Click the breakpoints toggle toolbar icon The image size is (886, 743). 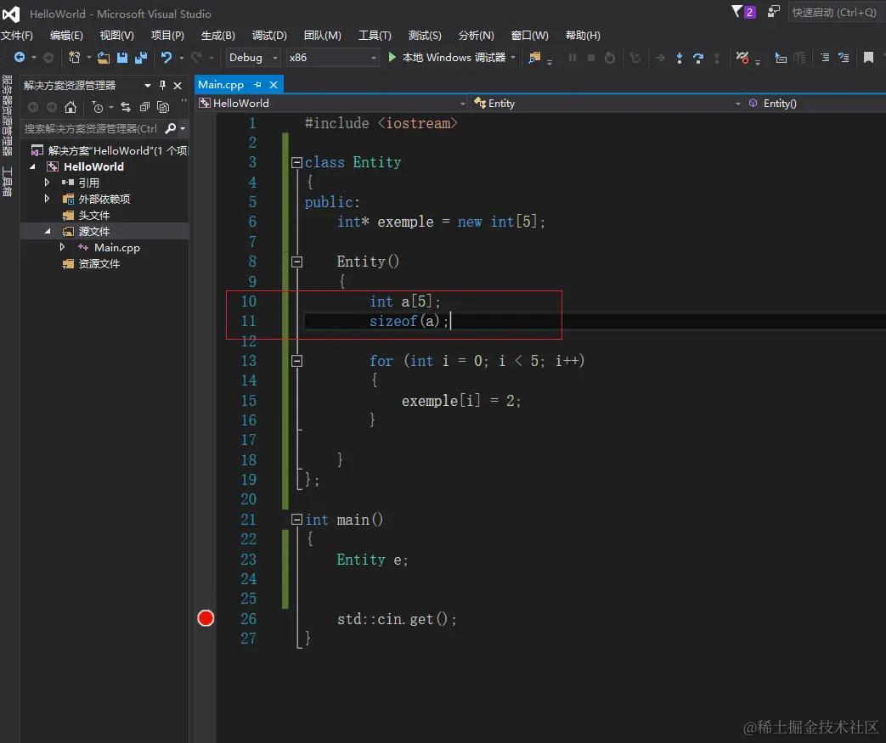742,57
